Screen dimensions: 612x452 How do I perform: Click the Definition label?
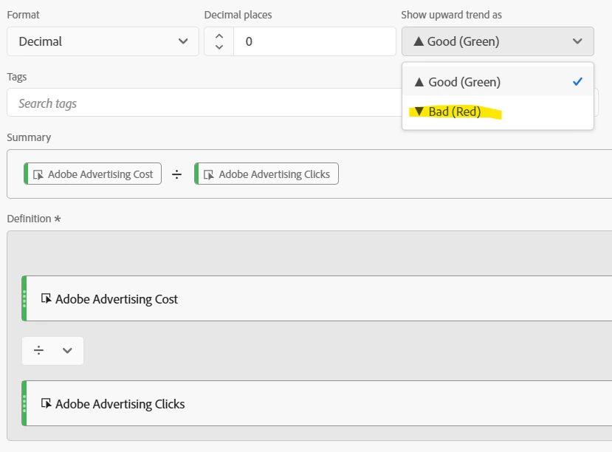point(30,219)
